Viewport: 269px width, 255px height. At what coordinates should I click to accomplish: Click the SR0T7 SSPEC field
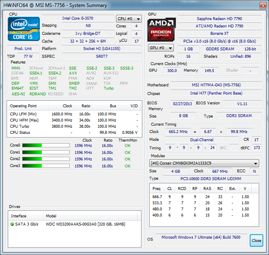(102, 56)
